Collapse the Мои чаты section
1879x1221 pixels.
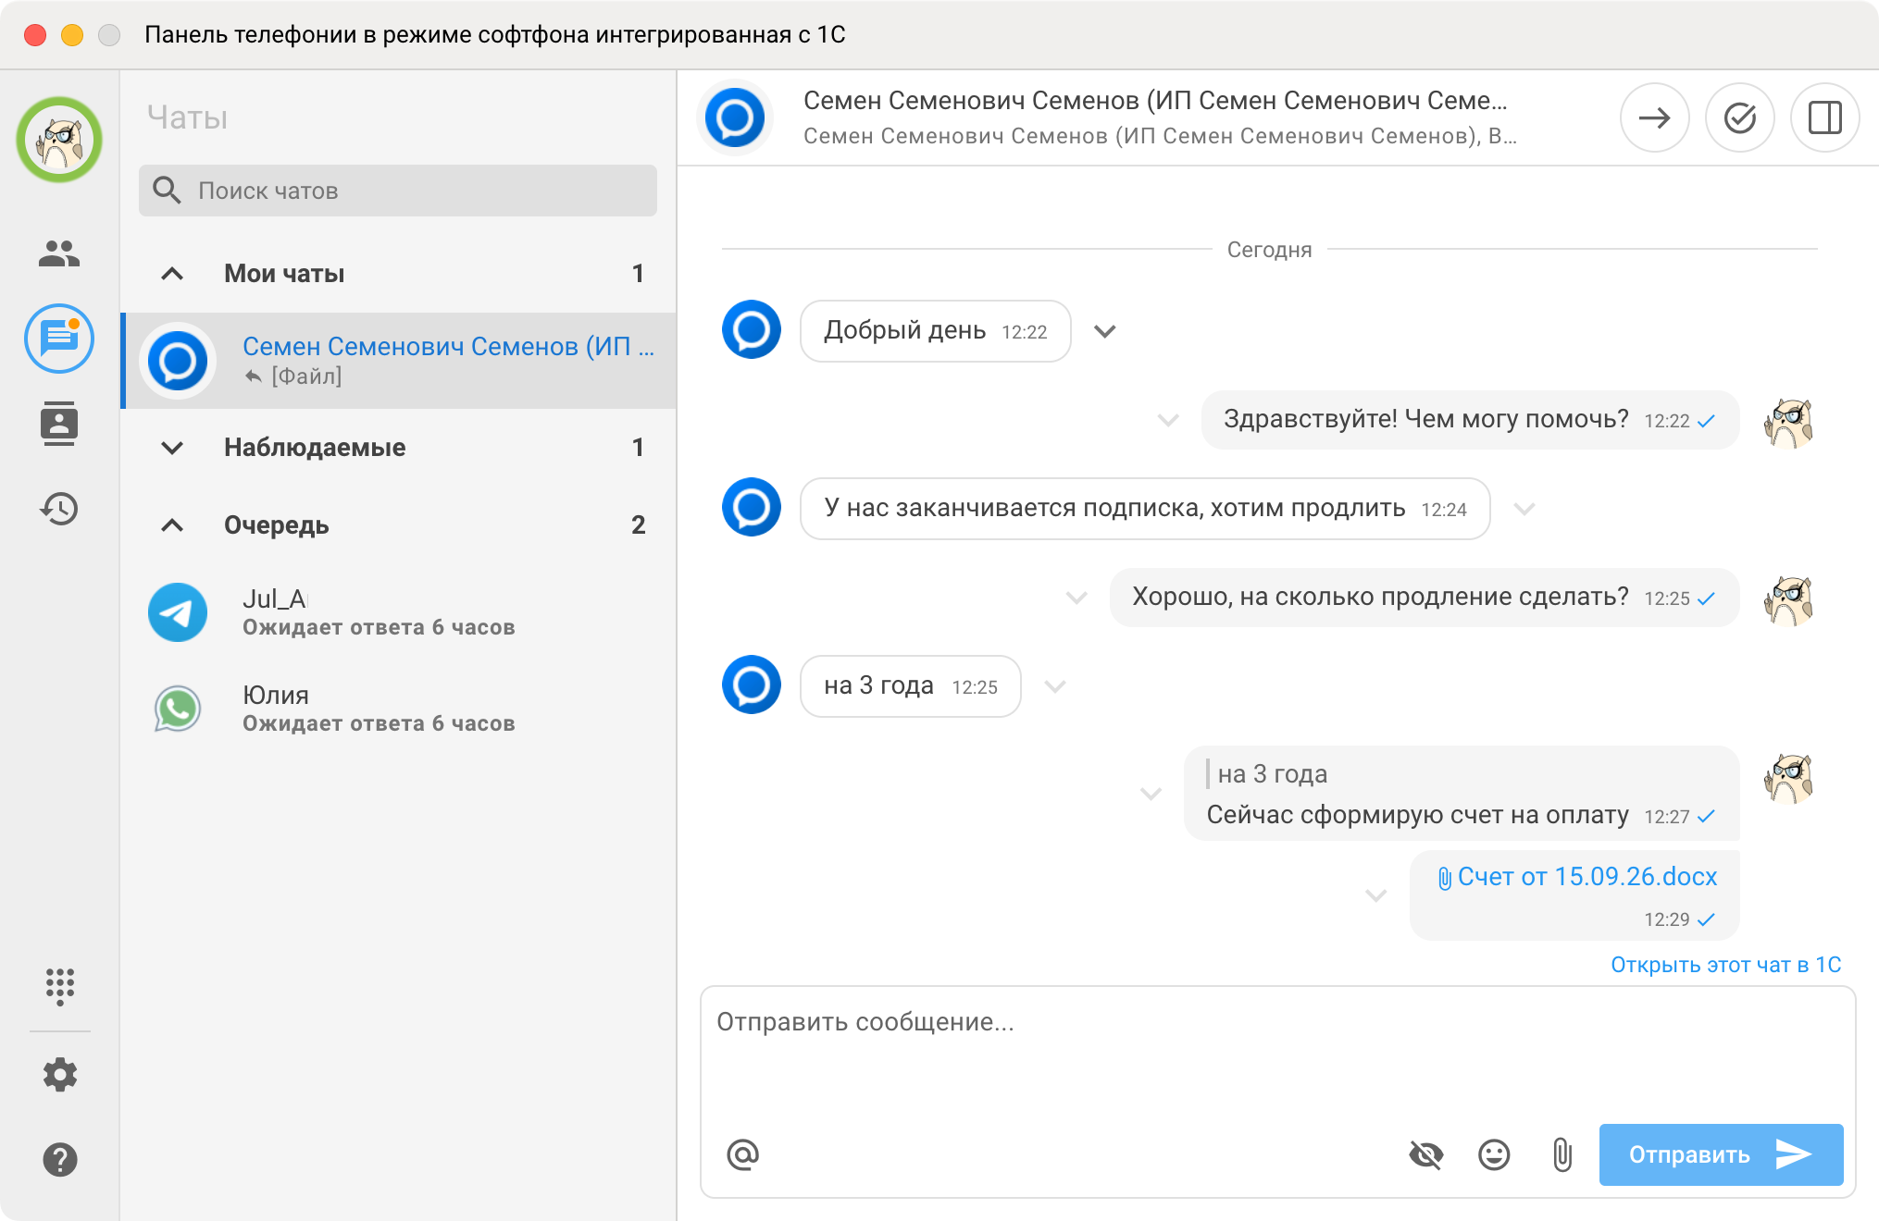point(172,274)
